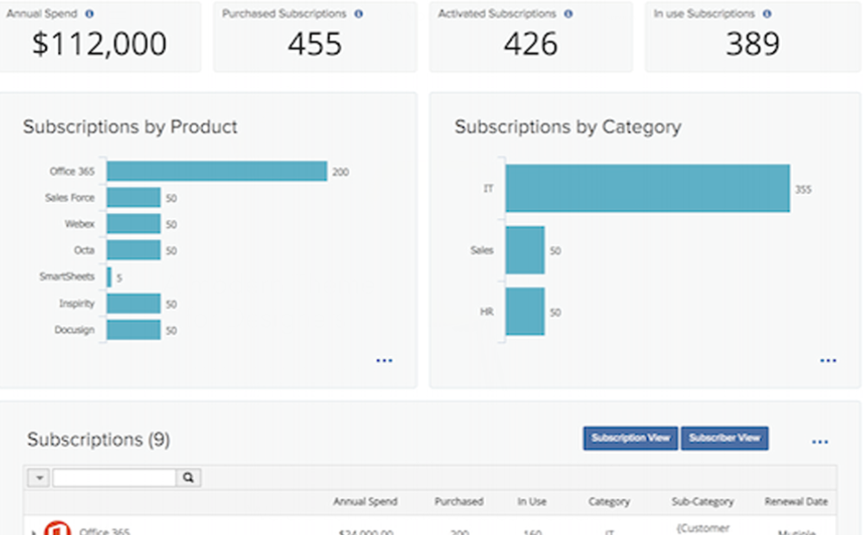Sort by the Annual Spend column header
This screenshot has height=535, width=866.
(x=365, y=501)
